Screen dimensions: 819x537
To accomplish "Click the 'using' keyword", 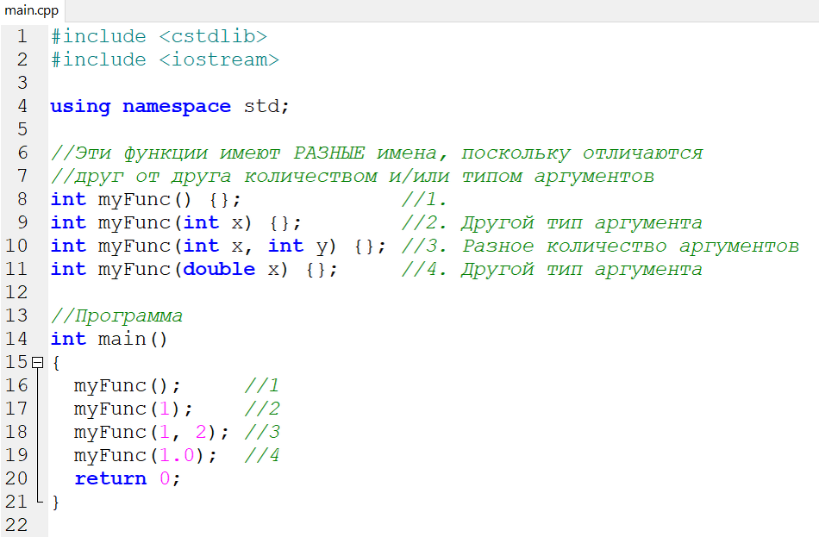I will click(x=80, y=107).
